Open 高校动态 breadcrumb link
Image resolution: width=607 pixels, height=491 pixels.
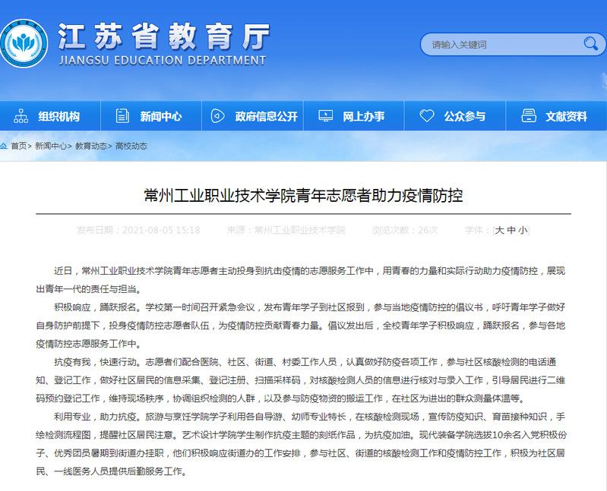[131, 146]
